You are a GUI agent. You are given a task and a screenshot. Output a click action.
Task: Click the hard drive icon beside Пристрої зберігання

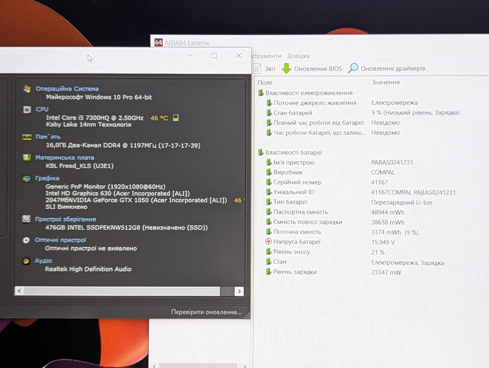pos(26,219)
